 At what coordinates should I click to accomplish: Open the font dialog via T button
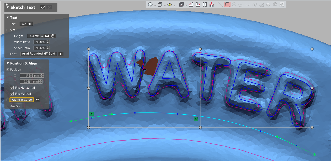pyautogui.click(x=61, y=54)
